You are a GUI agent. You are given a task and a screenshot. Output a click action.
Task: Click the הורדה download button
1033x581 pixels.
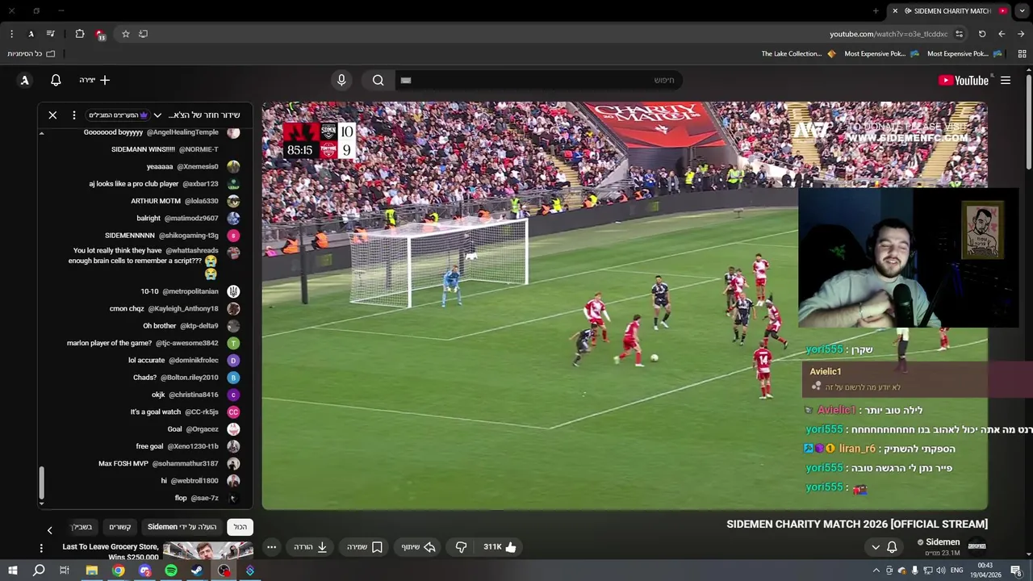tap(311, 547)
